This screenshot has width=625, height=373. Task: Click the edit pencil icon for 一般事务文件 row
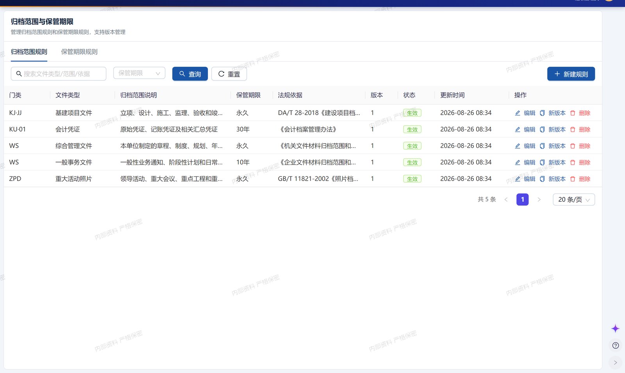pos(518,162)
